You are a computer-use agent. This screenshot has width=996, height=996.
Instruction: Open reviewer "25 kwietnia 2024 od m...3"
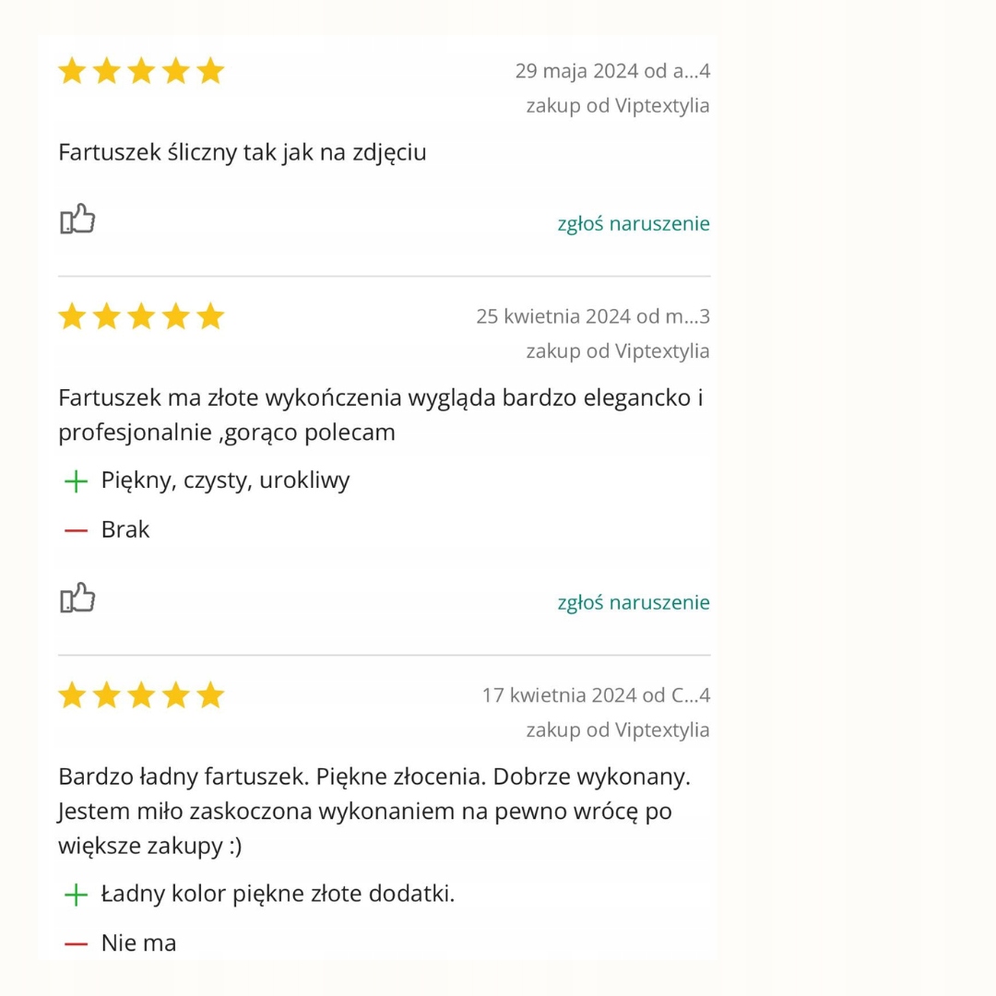(593, 316)
